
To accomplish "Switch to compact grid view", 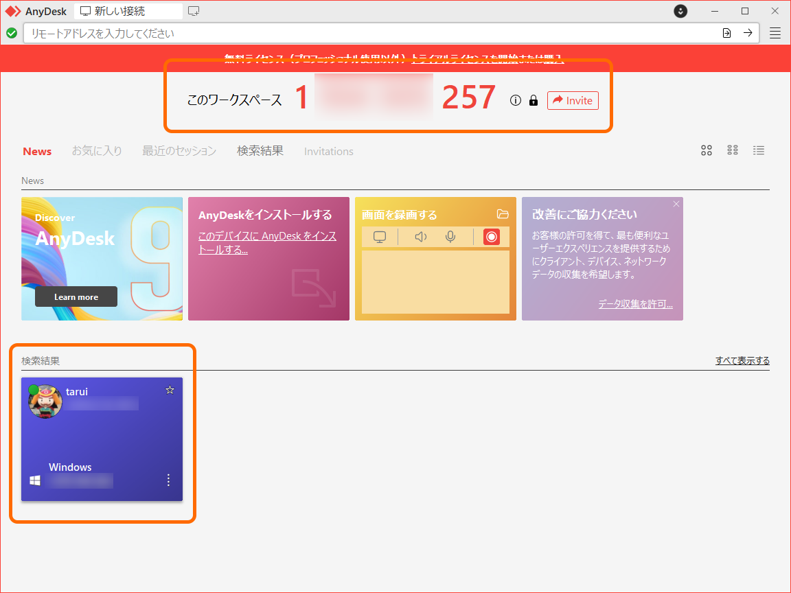I will point(733,150).
